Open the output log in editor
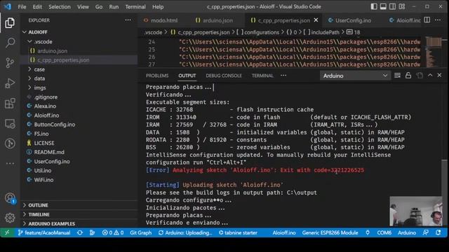Screen dimensions: 449x252 (x=420, y=76)
